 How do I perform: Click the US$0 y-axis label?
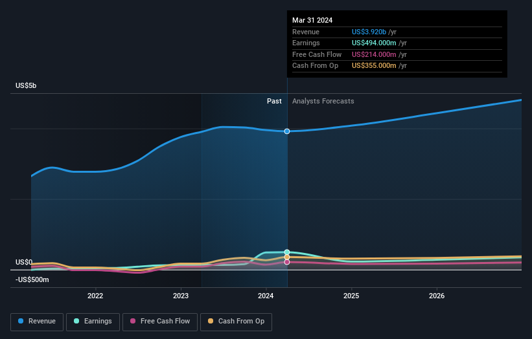click(24, 262)
